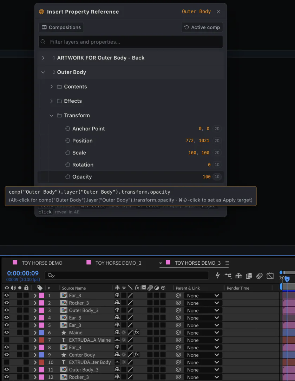The image size is (295, 381).
Task: Open the Graph Editor icon
Action: [270, 276]
